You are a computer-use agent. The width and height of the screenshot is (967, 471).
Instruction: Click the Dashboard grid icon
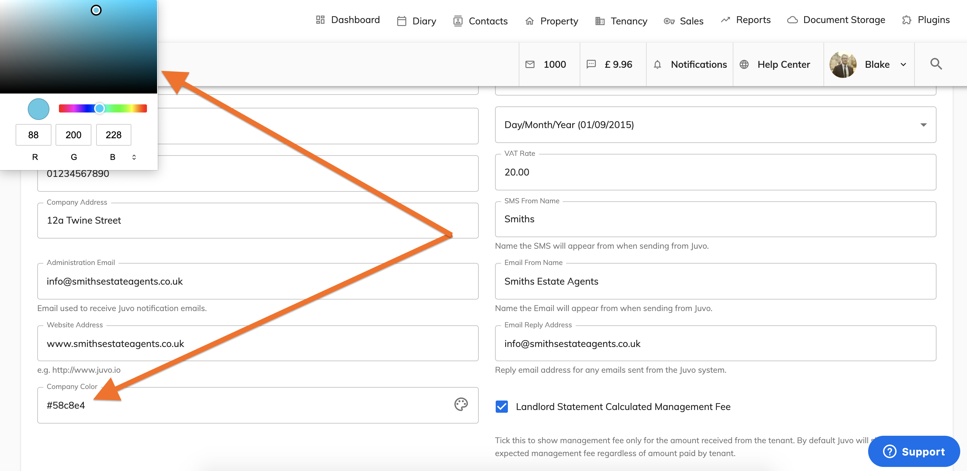(320, 20)
